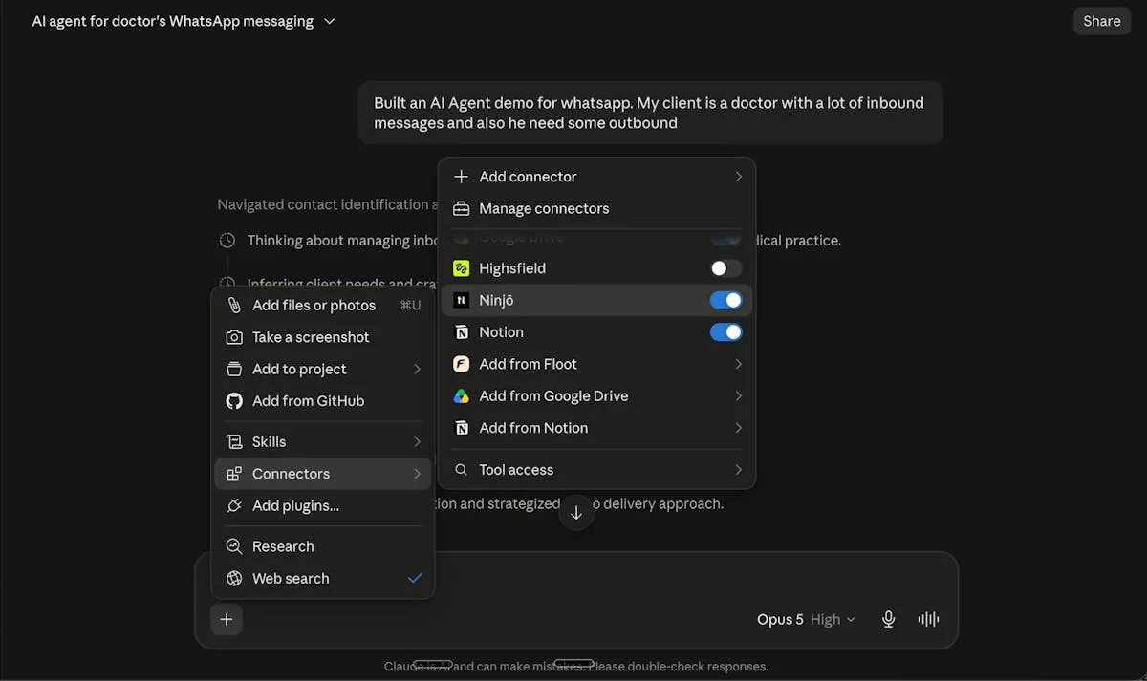Image resolution: width=1147 pixels, height=681 pixels.
Task: Toggle Web search checkmark item
Action: (x=323, y=578)
